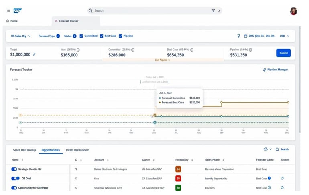This screenshot has height=195, width=309.
Task: Click the search bar filter icon
Action: [213, 11]
